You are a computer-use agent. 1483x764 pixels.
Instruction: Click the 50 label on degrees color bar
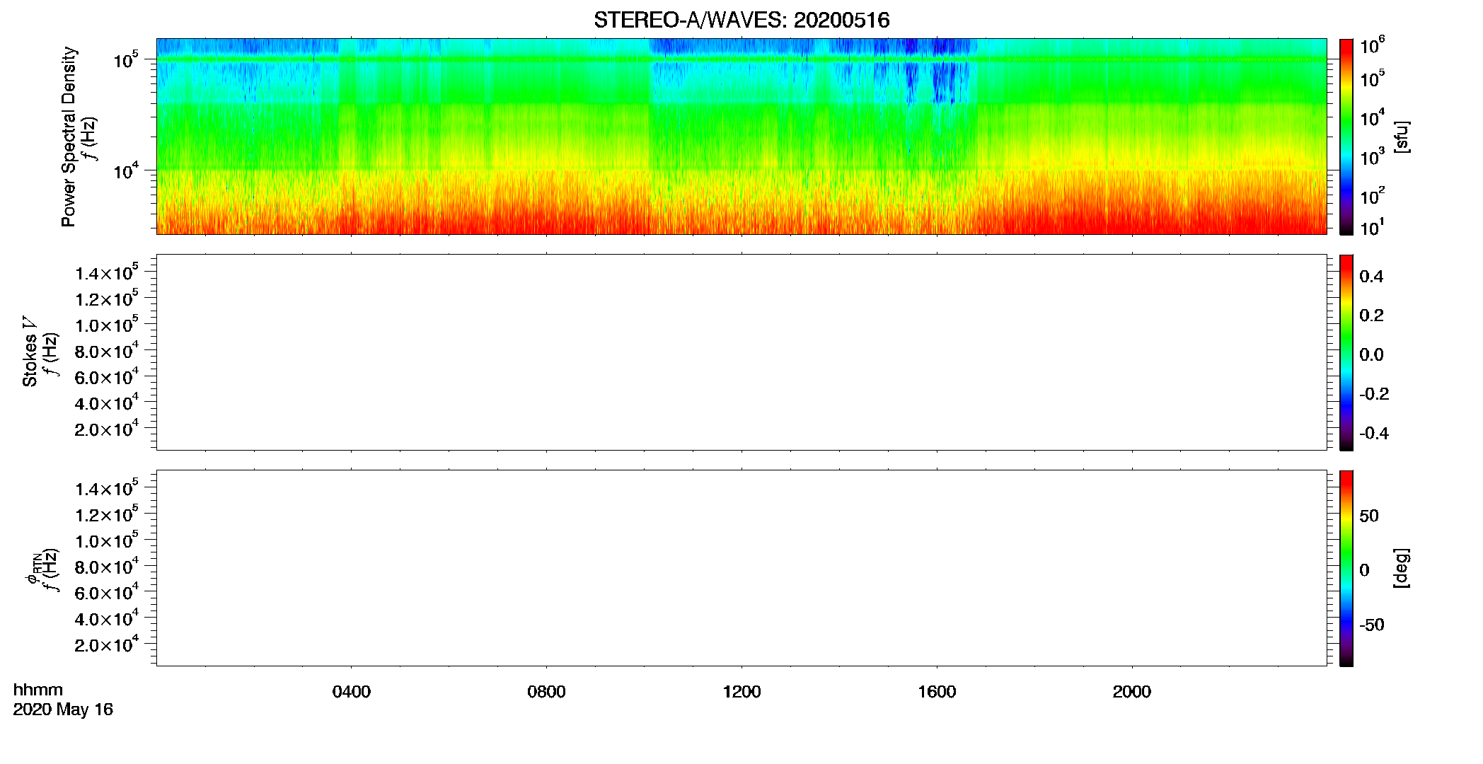tap(1369, 516)
